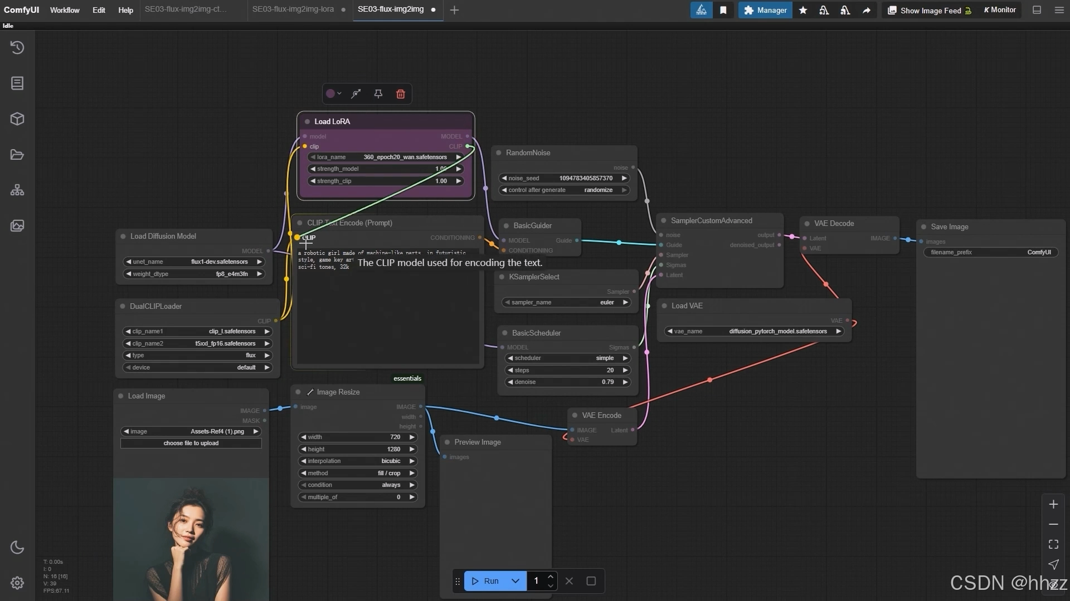Screen dimensions: 1070x601
Task: Click the Run button
Action: tap(485, 581)
